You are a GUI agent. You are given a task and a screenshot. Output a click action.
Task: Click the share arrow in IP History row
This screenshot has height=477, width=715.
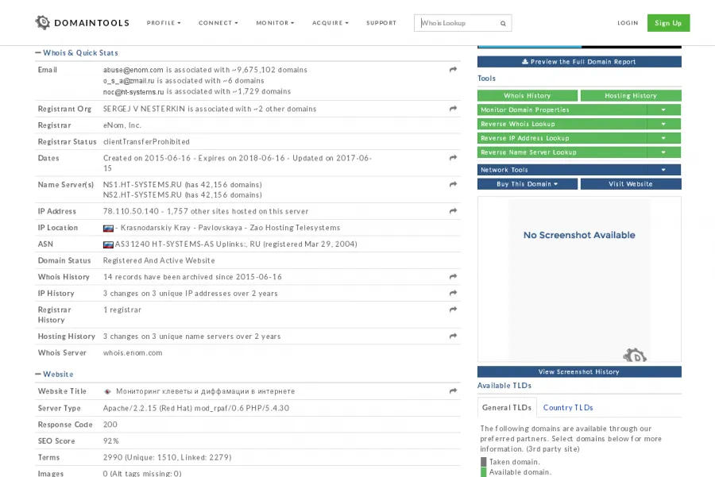453,293
